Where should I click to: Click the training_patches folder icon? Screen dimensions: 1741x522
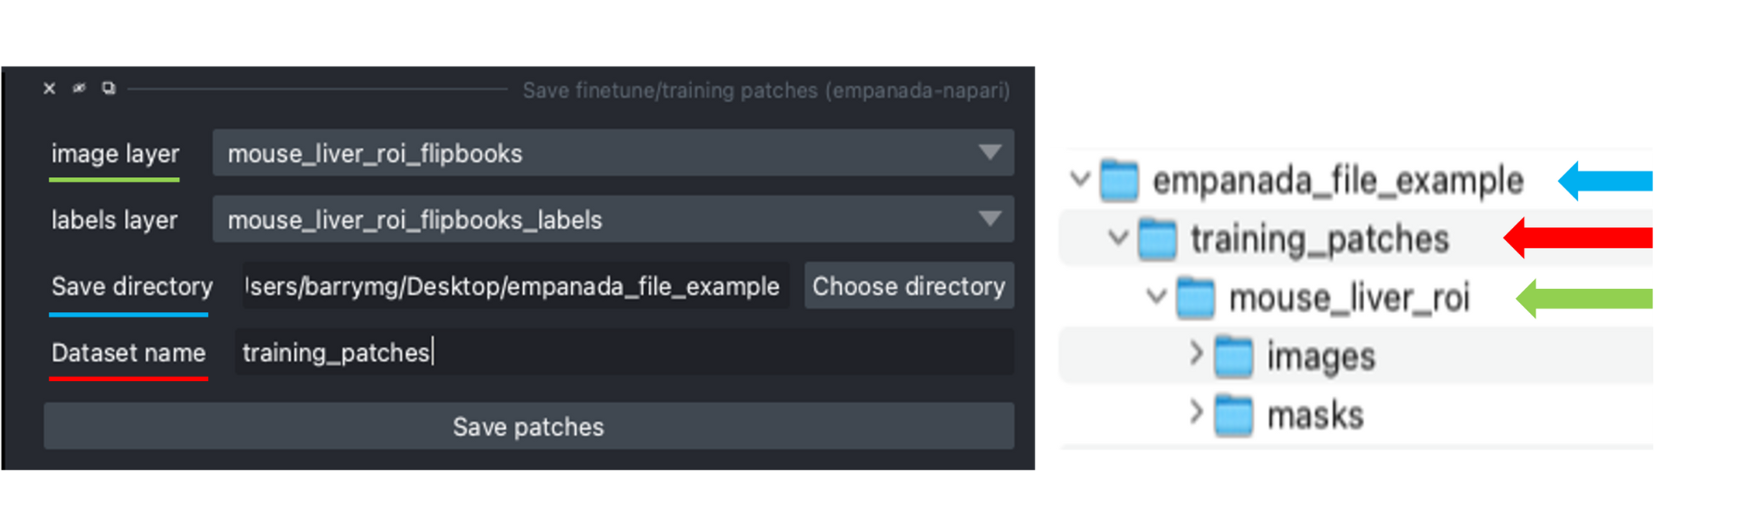[x=1158, y=239]
